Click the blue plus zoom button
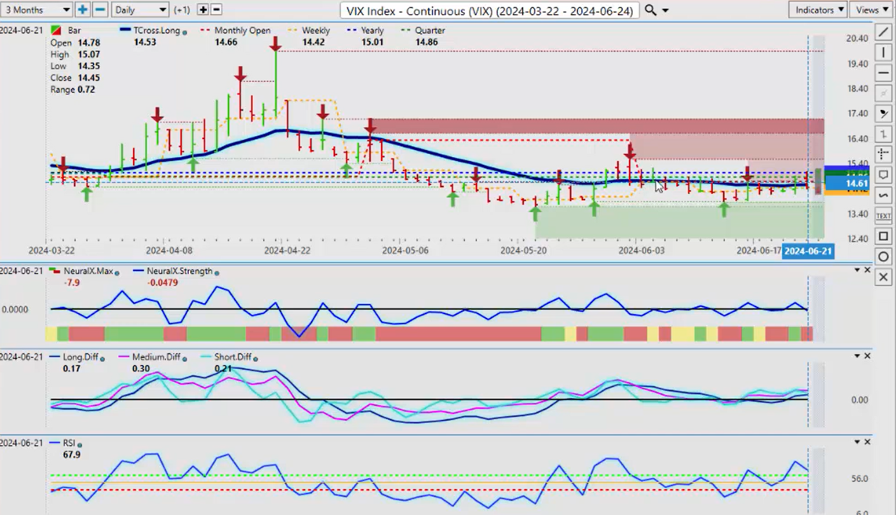Screen dimensions: 896x515 [x=83, y=10]
